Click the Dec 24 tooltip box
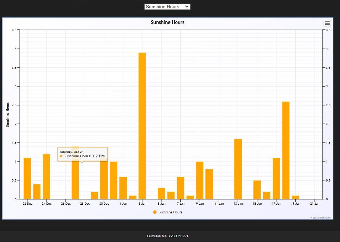 (x=83, y=154)
